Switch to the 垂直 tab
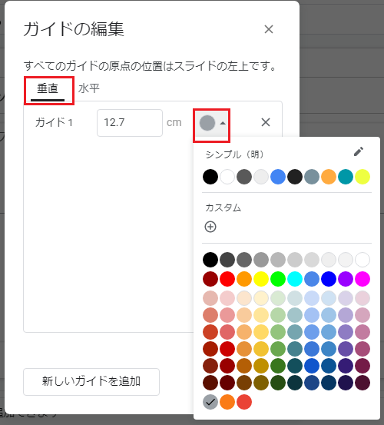Image resolution: width=384 pixels, height=425 pixels. (48, 89)
